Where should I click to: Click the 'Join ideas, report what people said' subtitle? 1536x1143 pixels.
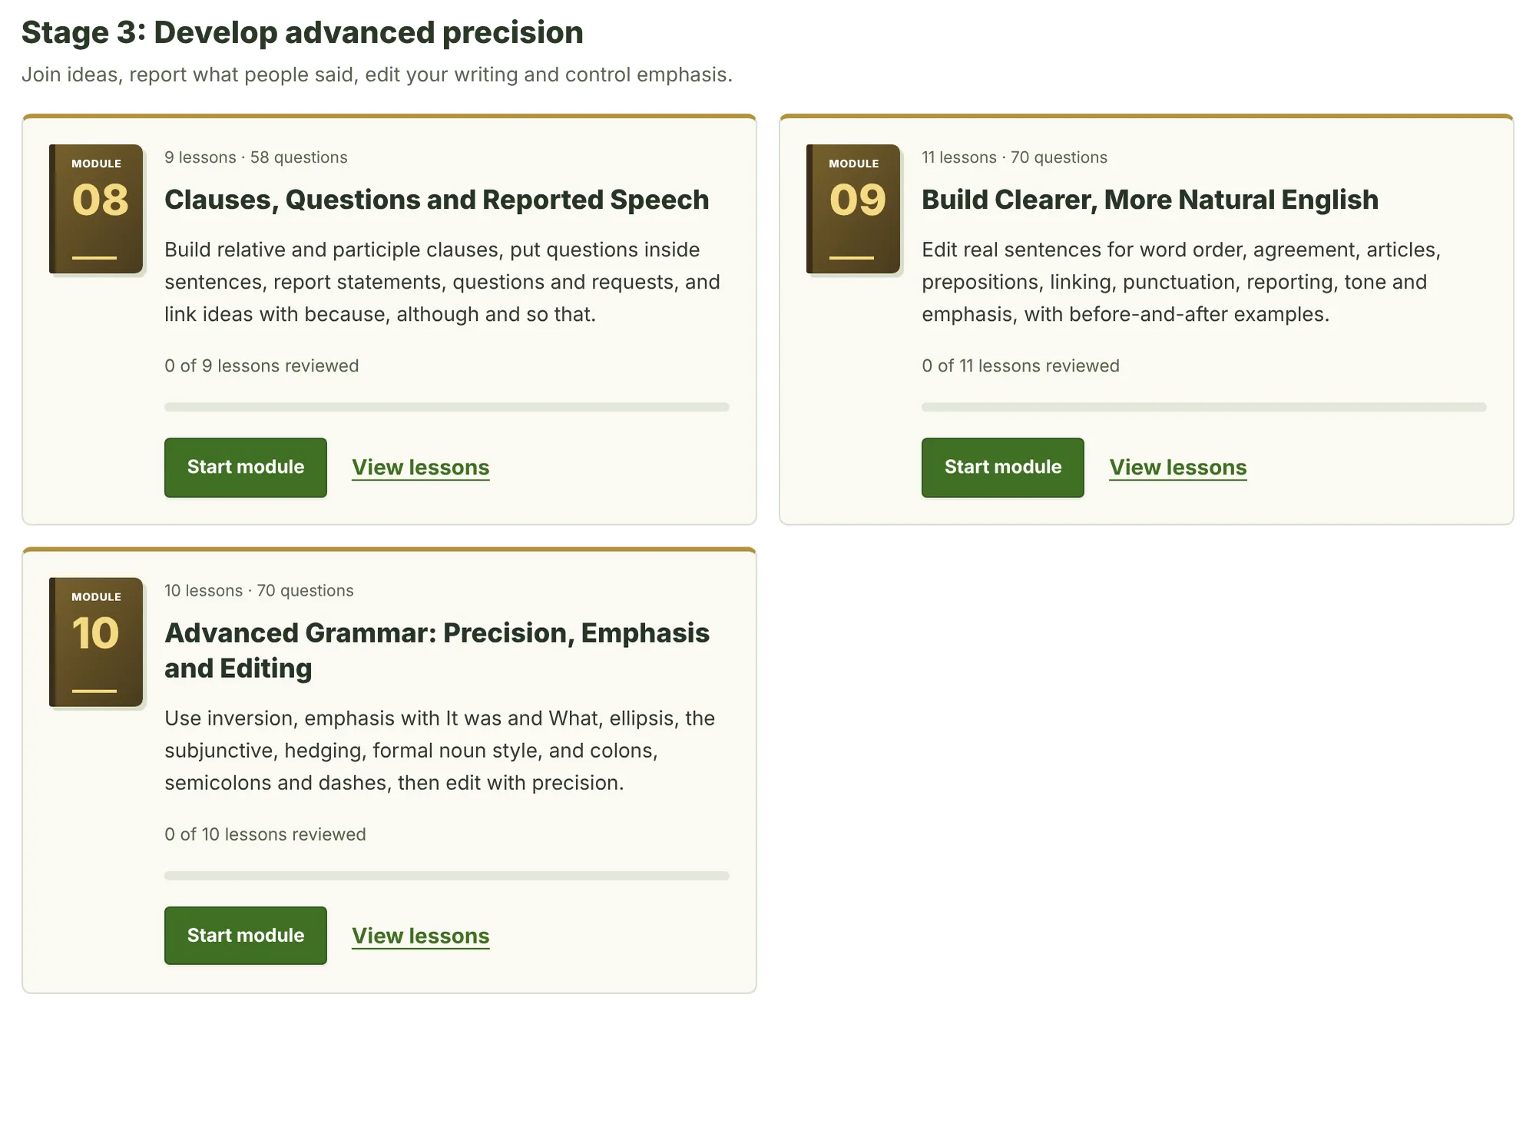pyautogui.click(x=377, y=74)
